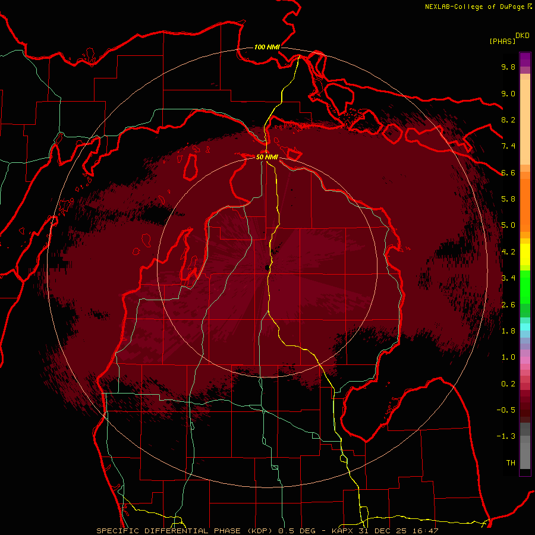The width and height of the screenshot is (535, 535).
Task: Click the 5.0 value on the color scale
Action: (x=508, y=225)
